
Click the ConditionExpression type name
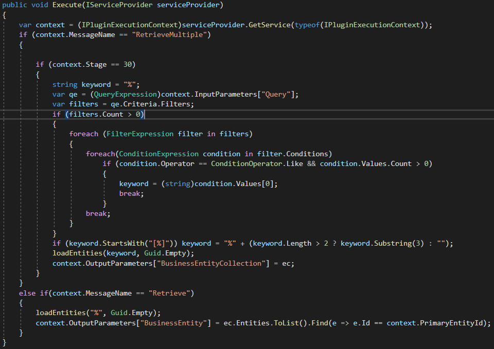[159, 154]
